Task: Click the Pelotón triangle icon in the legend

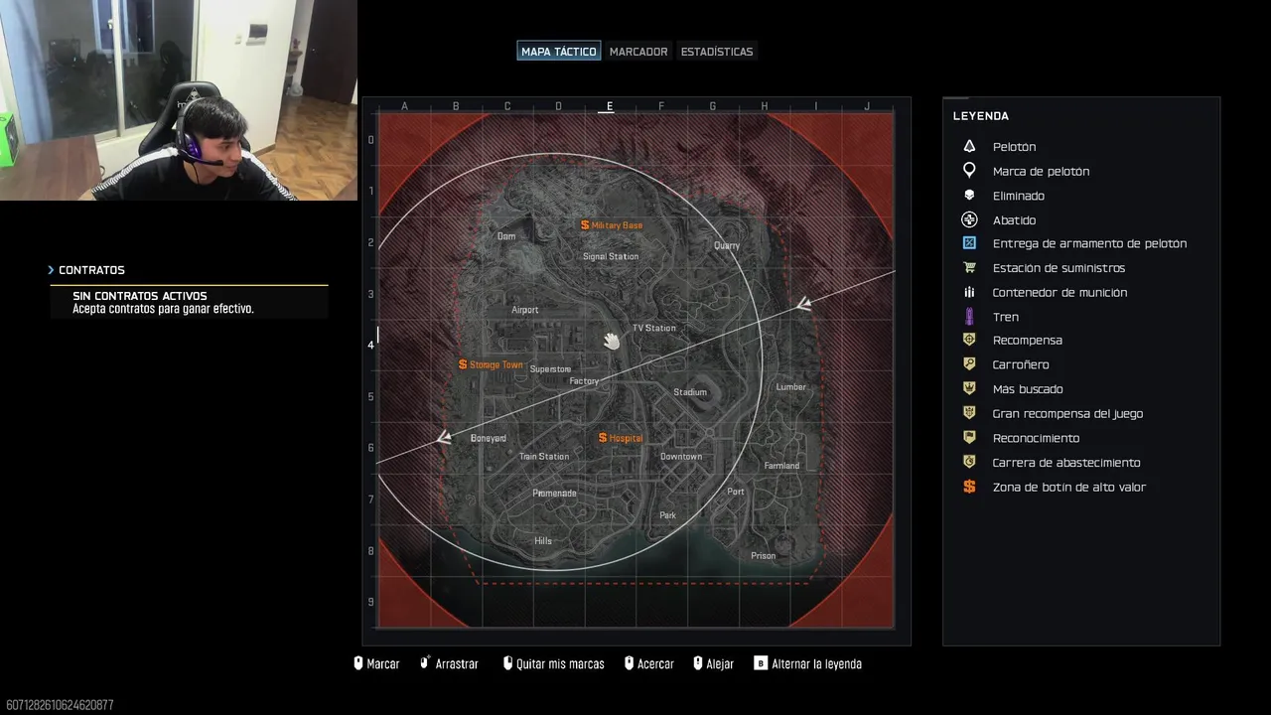Action: click(x=970, y=146)
